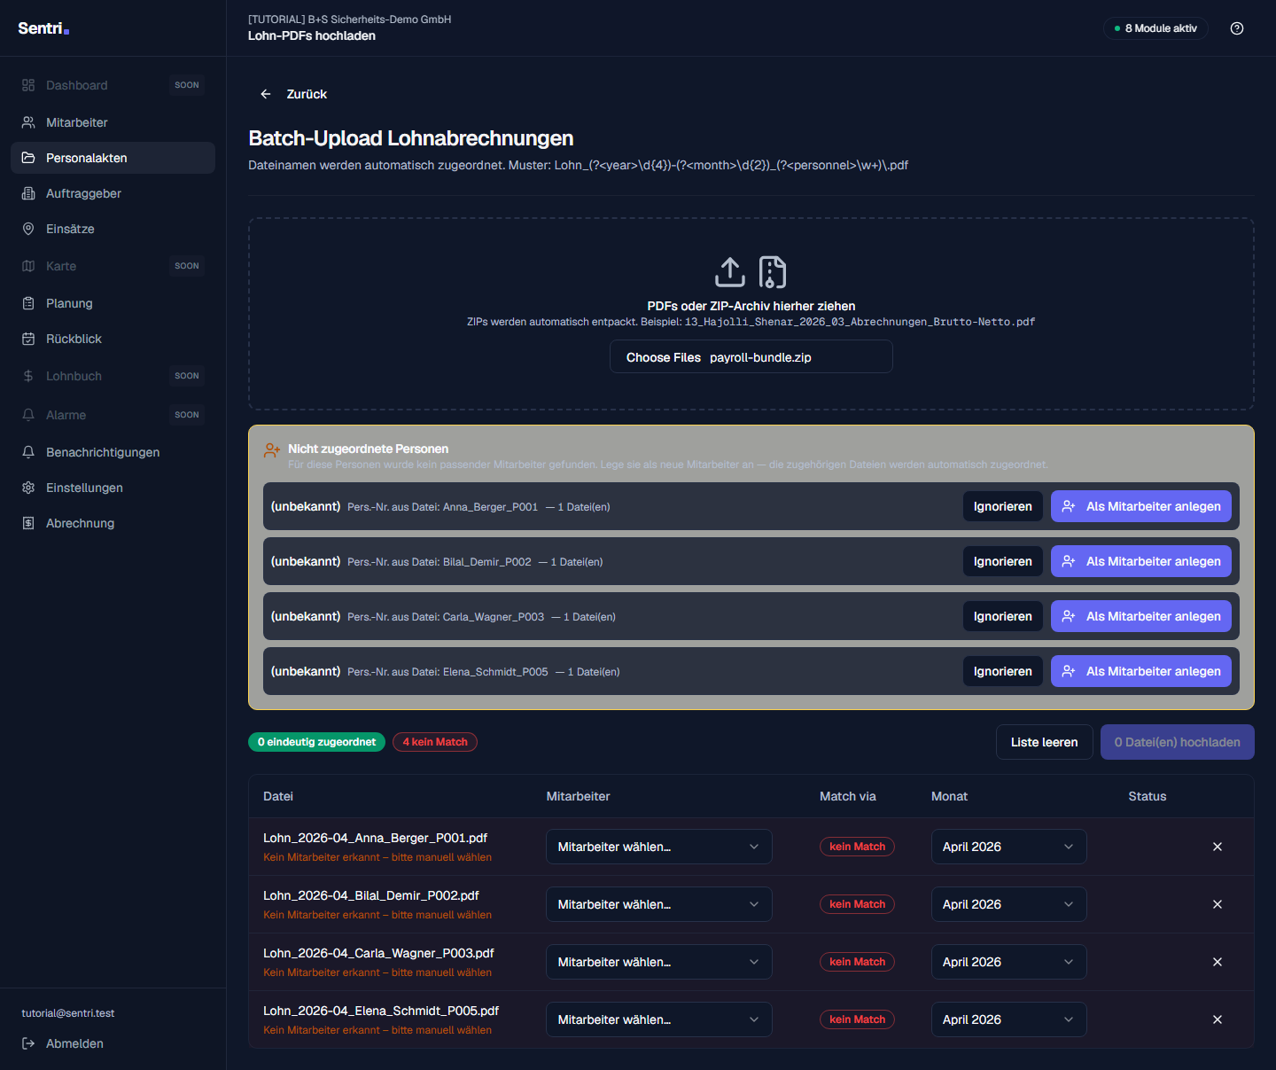Open Abrechnung in the sidebar

tap(113, 523)
